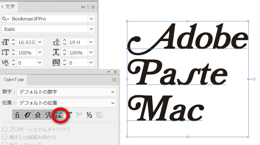This screenshot has height=145, width=260.
Task: Enable 横または縦組み用かな checkbox
Action: [x=5, y=137]
